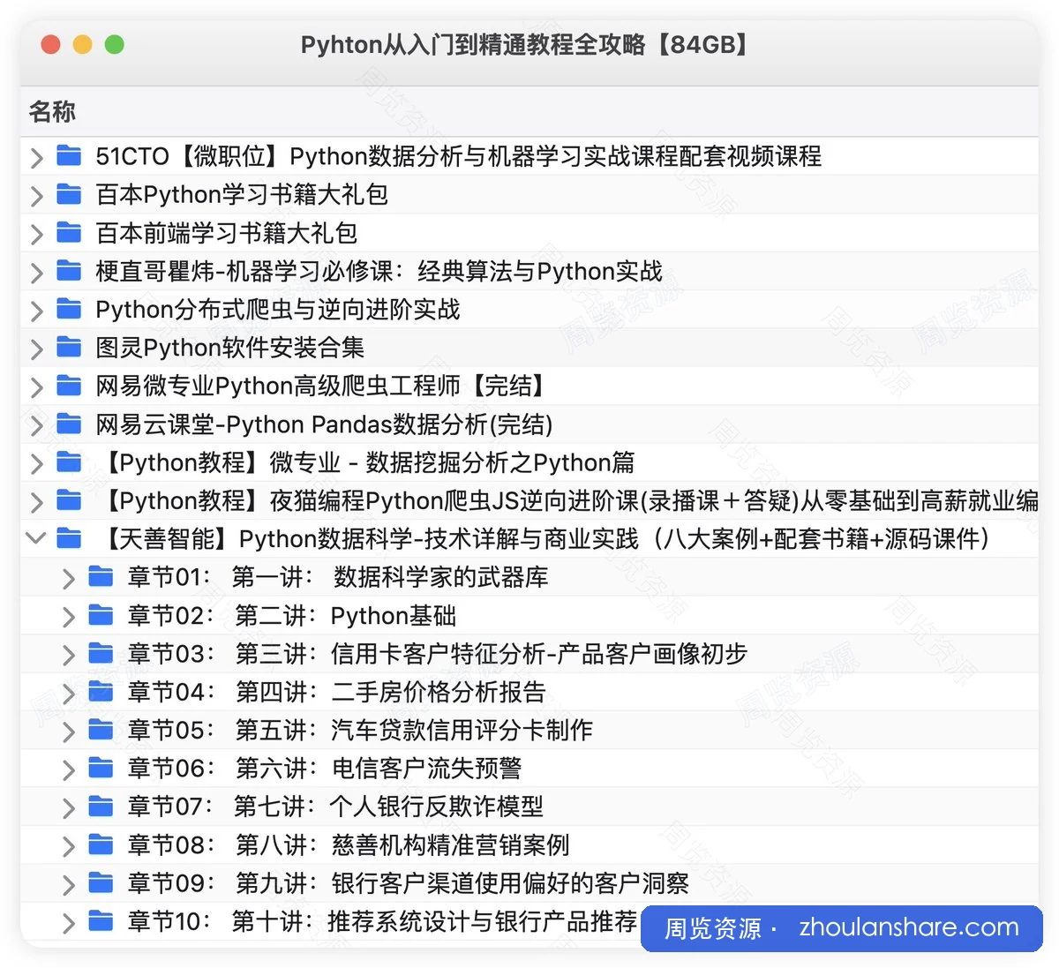Expand 章节09 第九讲 subfolder

pos(69,885)
